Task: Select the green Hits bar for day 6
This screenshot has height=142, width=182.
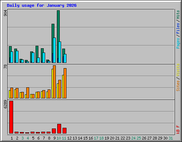Action: tap(37, 52)
